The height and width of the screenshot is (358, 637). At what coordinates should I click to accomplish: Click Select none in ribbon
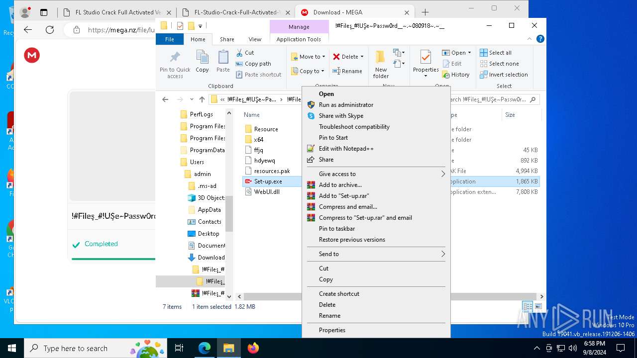(x=499, y=64)
